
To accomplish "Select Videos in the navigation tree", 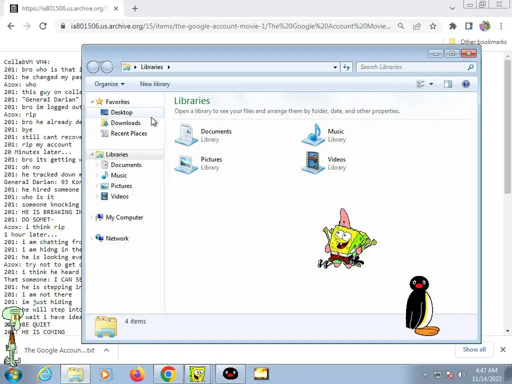I will coord(119,196).
